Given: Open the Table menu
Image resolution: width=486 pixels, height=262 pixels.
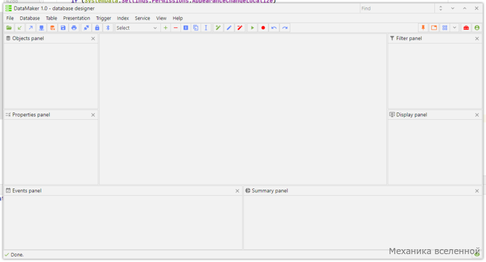Looking at the screenshot, I should [52, 18].
